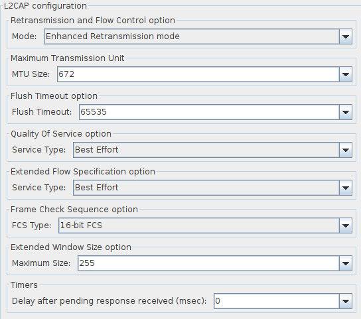Viewport: 361px width, 319px height.
Task: Focus the Flush Timeout 65535 text field
Action: point(209,112)
